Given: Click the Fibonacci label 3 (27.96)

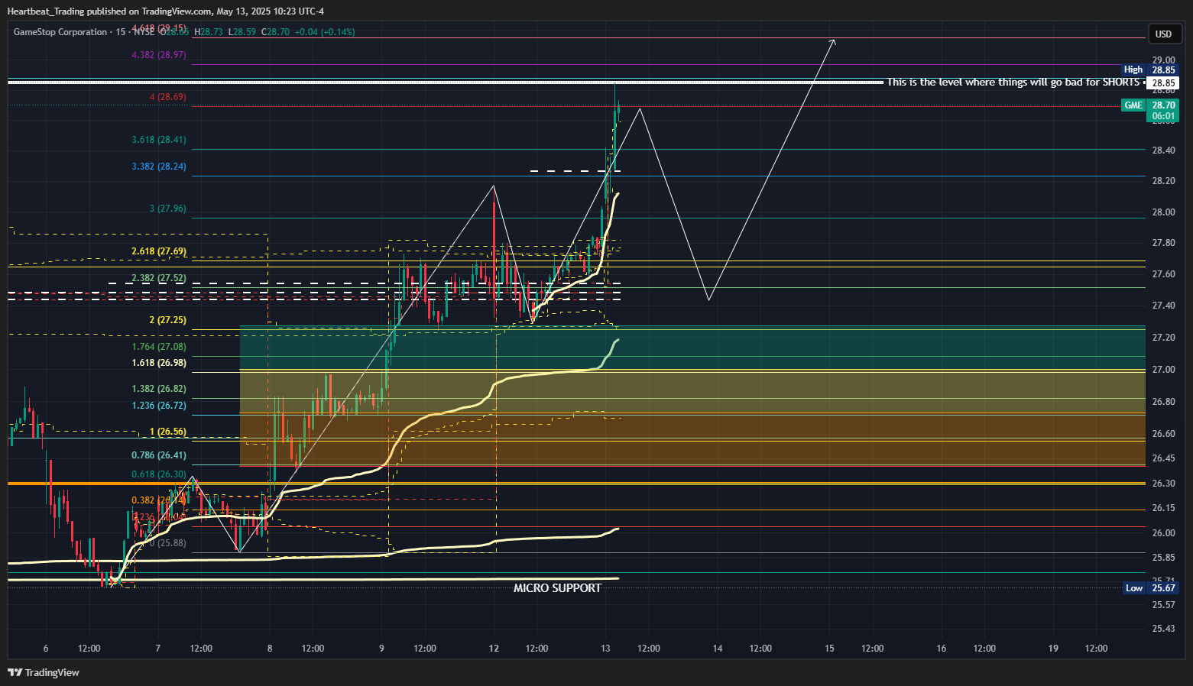Looking at the screenshot, I should (168, 209).
